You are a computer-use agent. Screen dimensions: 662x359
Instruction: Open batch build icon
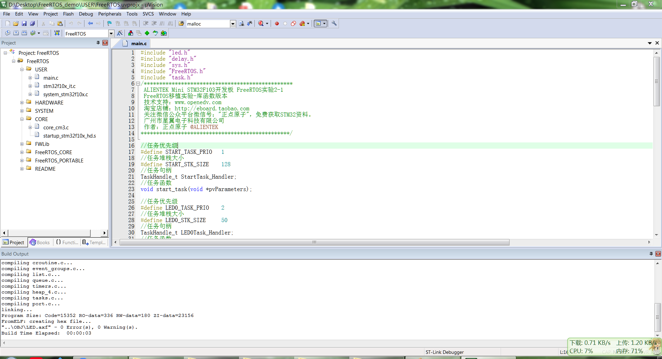coord(33,33)
